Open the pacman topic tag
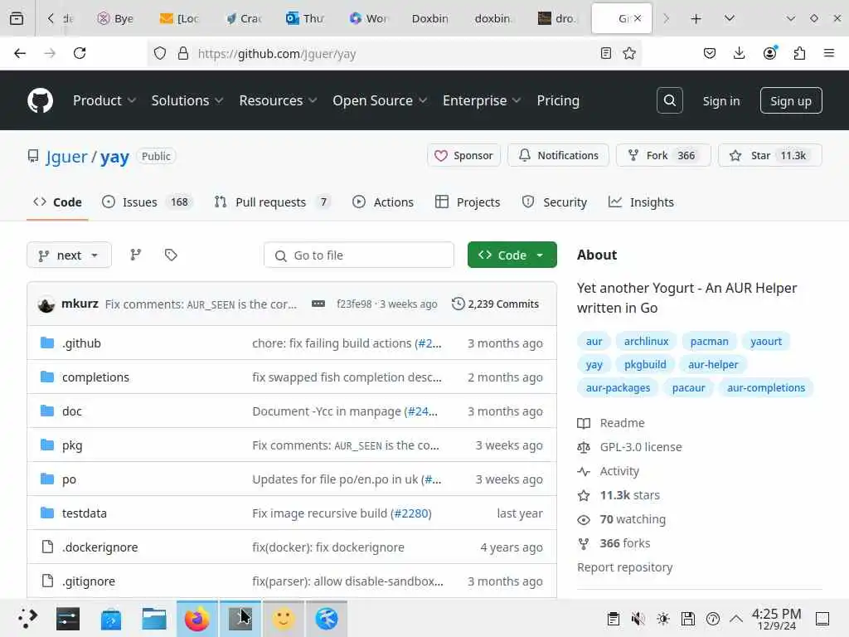This screenshot has height=637, width=849. coord(710,341)
